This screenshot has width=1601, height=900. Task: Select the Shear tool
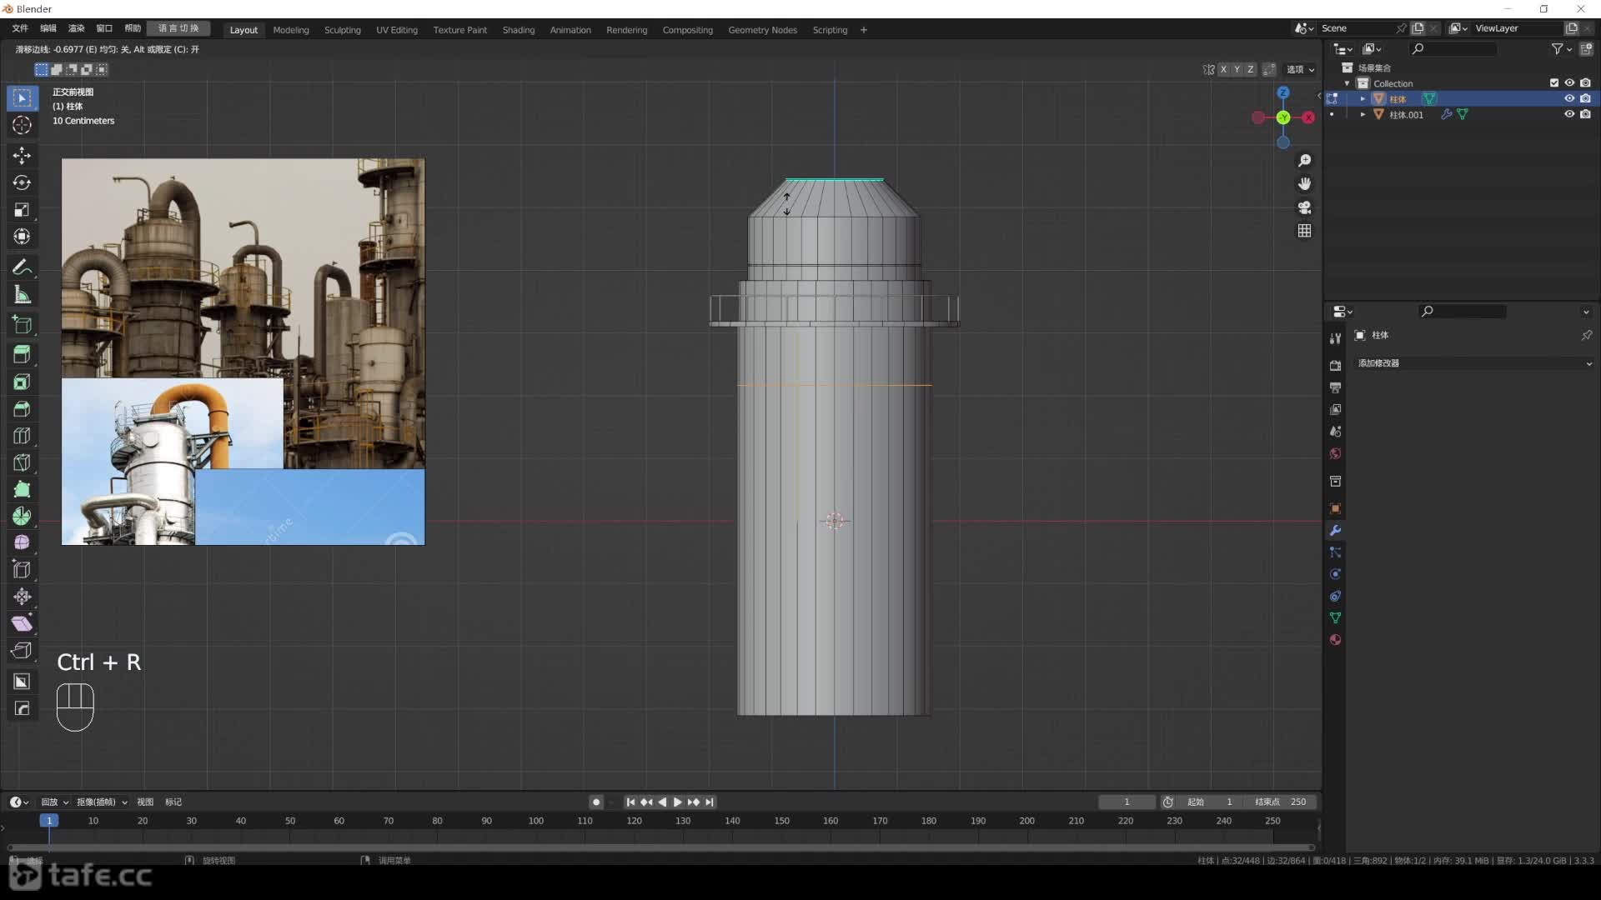coord(22,623)
